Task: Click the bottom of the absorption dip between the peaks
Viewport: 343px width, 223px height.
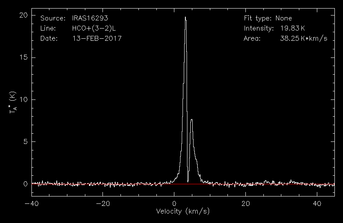Action: coord(188,182)
